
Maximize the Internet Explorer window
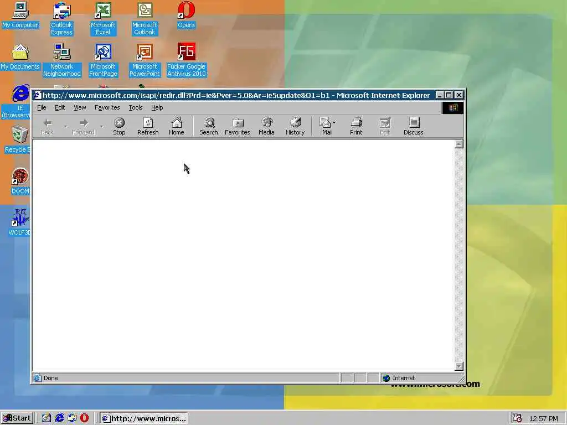tap(449, 95)
